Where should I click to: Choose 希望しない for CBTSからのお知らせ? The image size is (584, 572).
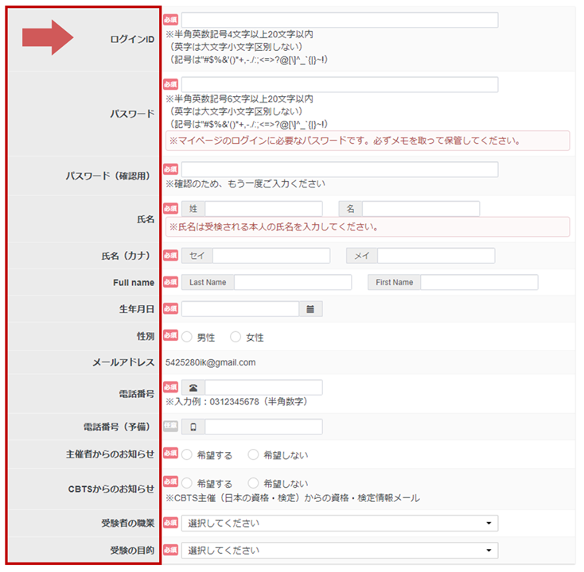tap(254, 483)
